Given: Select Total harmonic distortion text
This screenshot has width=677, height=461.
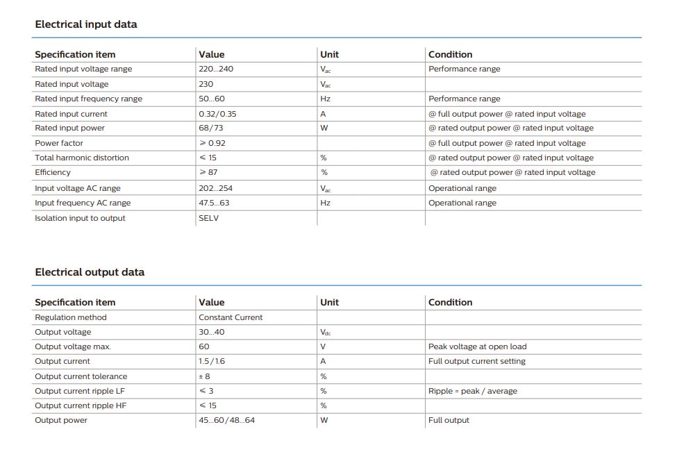Looking at the screenshot, I should coord(82,158).
